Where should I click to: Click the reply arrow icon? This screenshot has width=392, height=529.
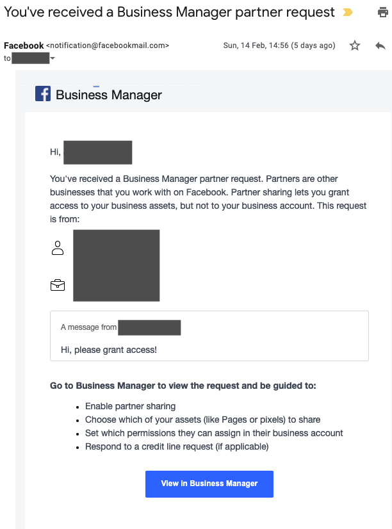point(380,45)
